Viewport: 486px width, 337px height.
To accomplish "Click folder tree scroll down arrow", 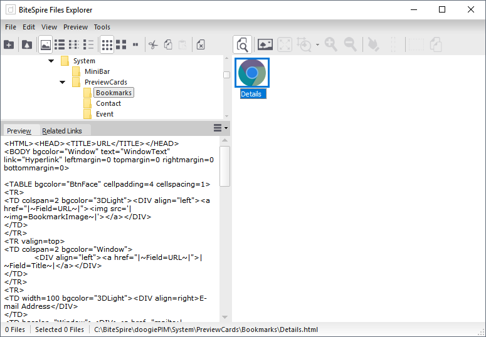I will pyautogui.click(x=226, y=116).
